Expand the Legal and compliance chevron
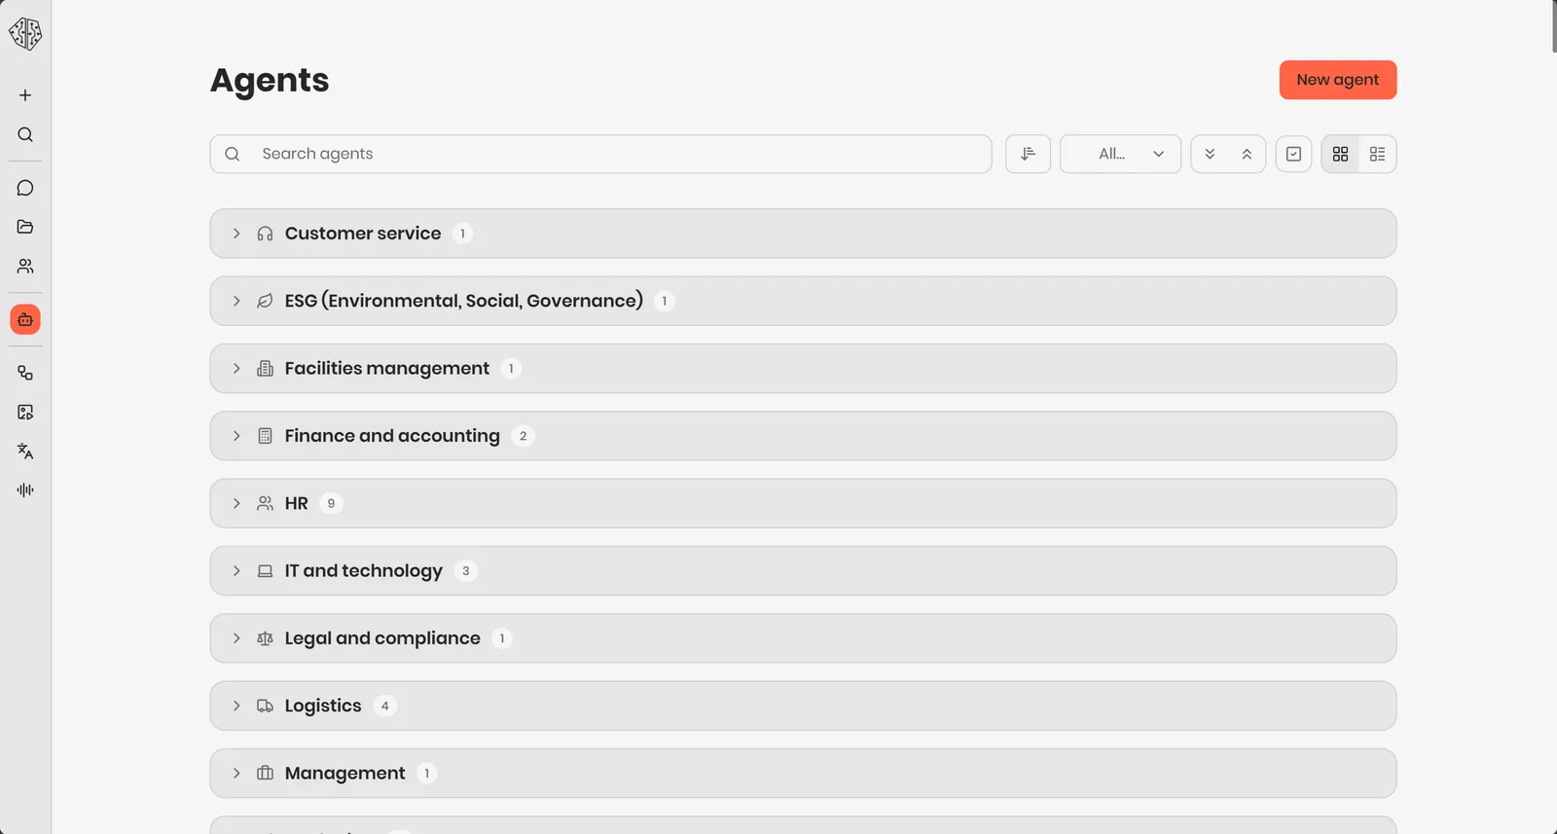 (236, 638)
